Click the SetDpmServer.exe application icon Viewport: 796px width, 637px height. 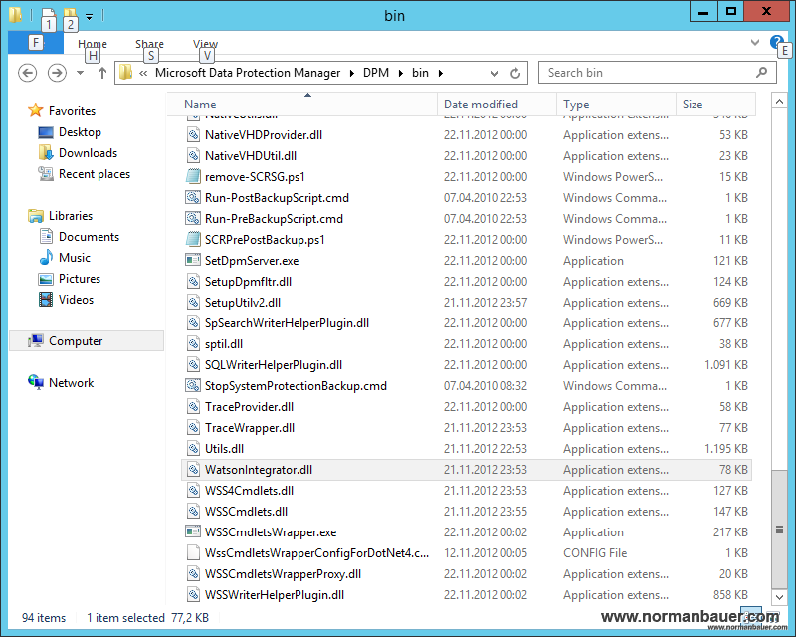[x=193, y=260]
